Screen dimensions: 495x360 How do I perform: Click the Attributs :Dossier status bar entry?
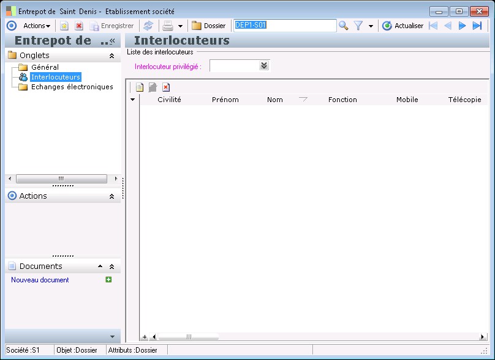point(132,350)
